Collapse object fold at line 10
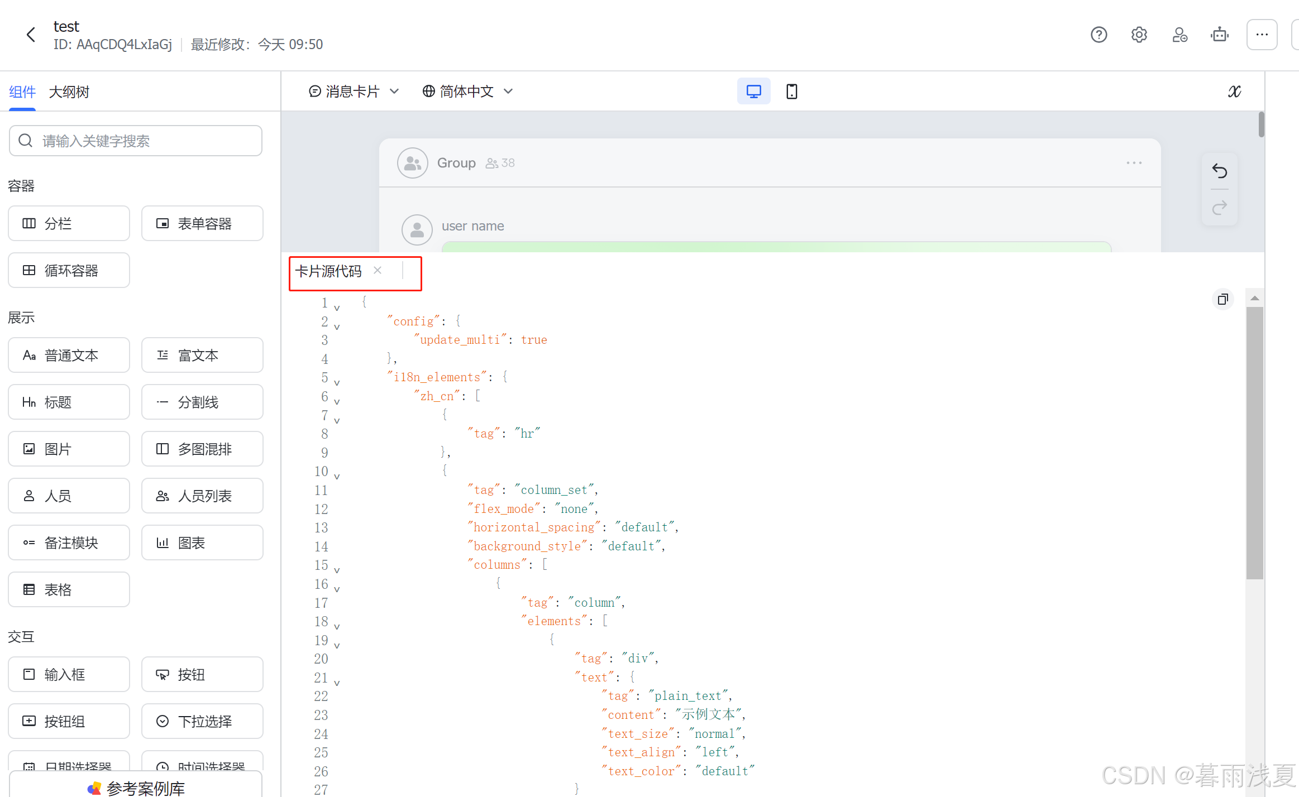This screenshot has width=1299, height=797. point(337,476)
